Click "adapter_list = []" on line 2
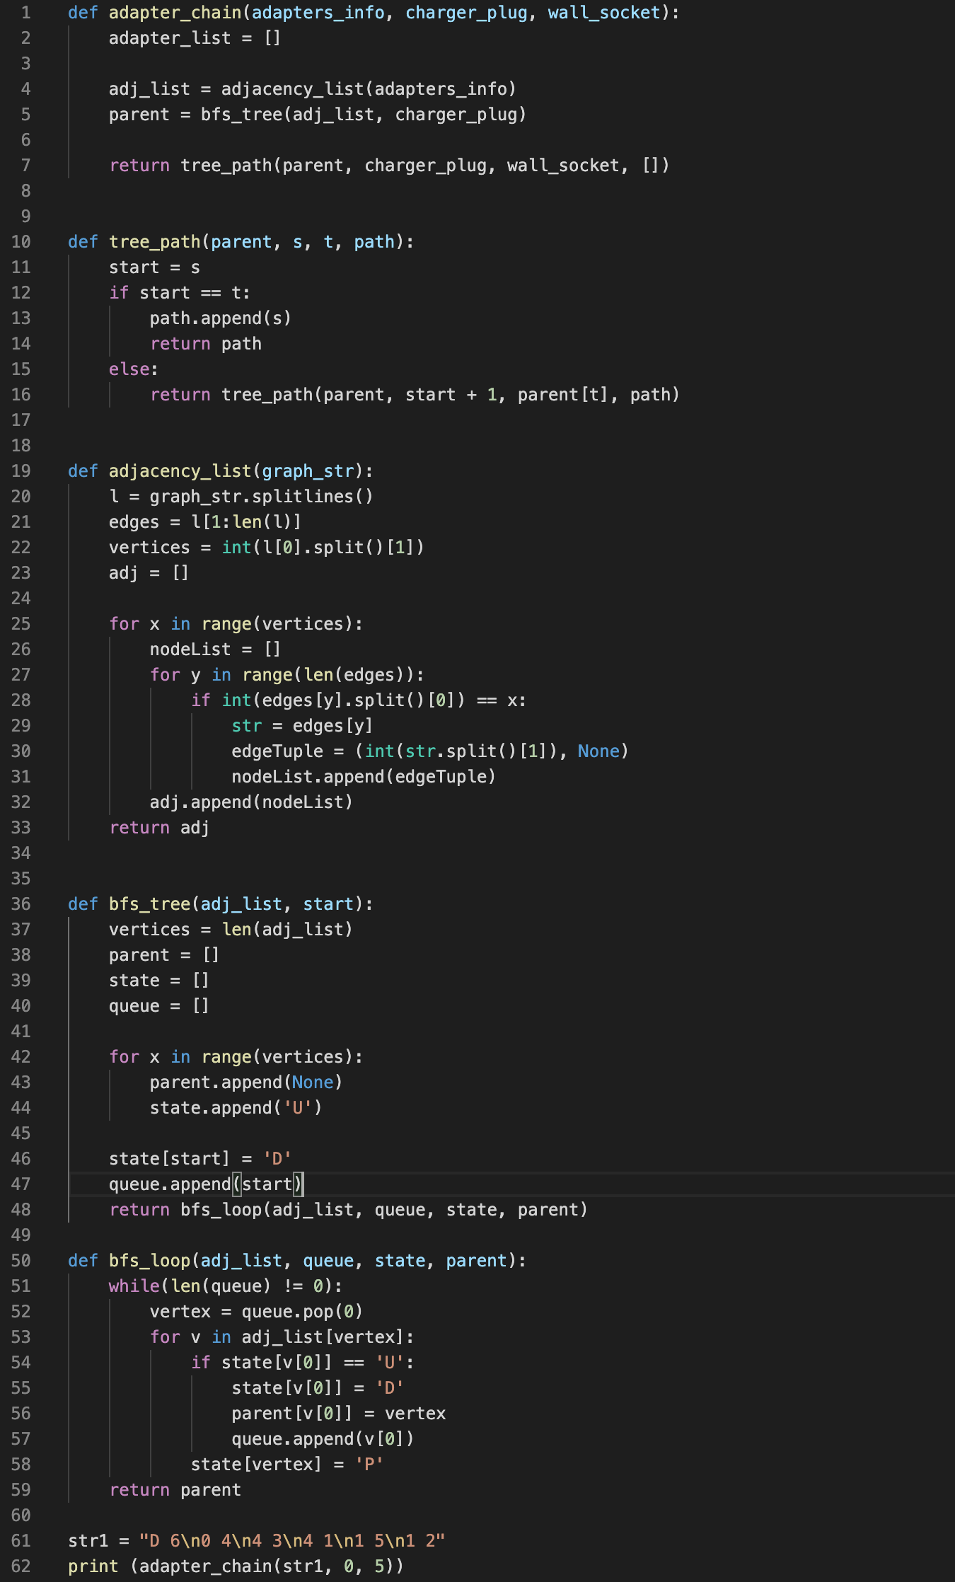Image resolution: width=955 pixels, height=1582 pixels. click(x=195, y=38)
